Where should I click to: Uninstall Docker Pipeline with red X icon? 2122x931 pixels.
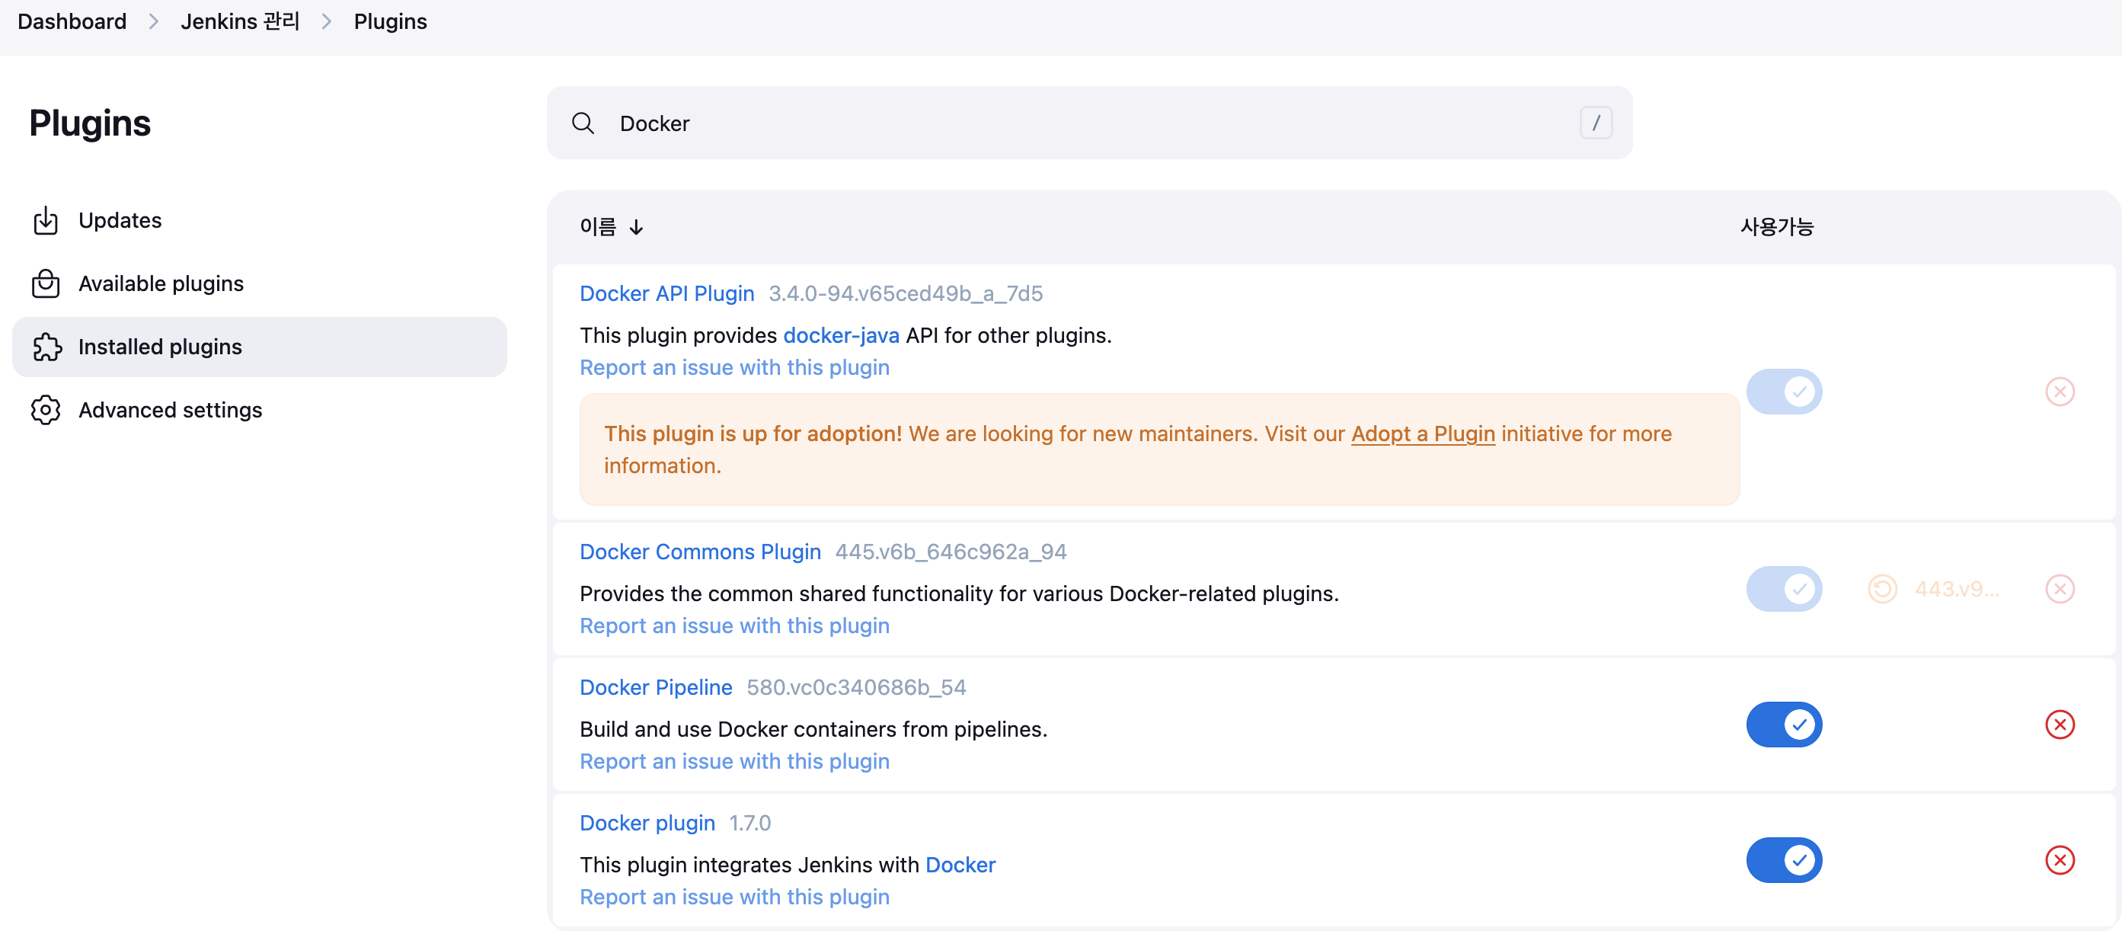(x=2060, y=725)
